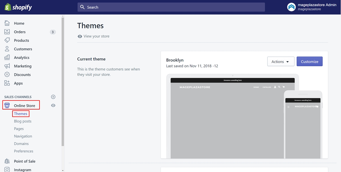The image size is (341, 172).
Task: Open Blog posts section
Action: [x=23, y=121]
